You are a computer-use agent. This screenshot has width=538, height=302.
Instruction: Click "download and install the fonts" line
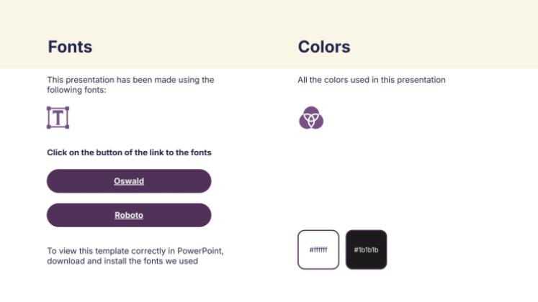(x=108, y=260)
